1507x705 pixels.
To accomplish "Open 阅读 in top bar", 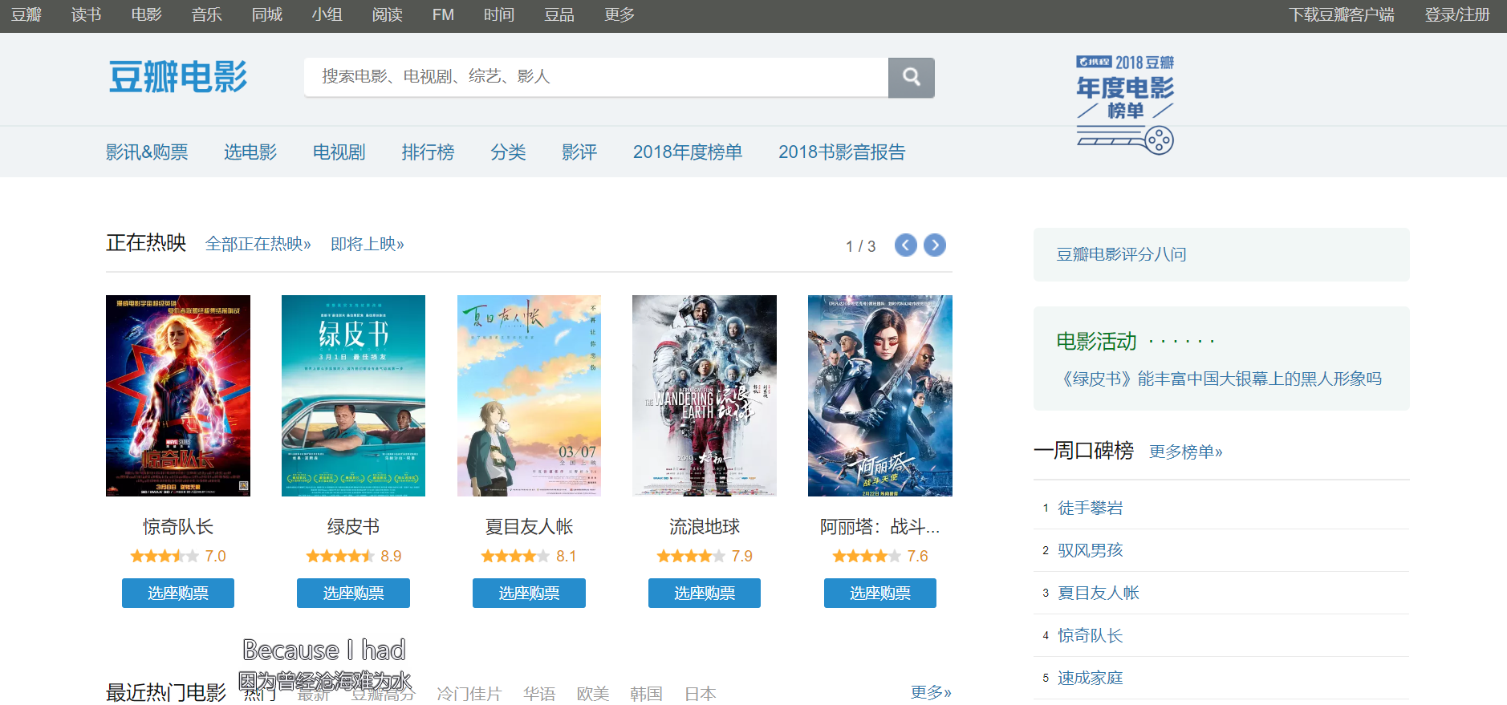I will (388, 14).
